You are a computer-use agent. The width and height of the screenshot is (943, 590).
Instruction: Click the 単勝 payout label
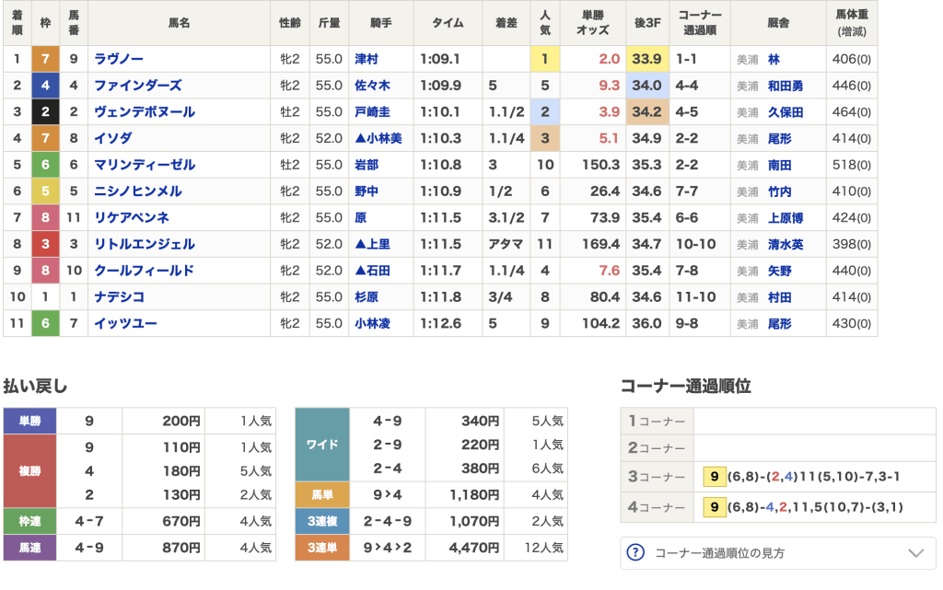click(x=30, y=422)
